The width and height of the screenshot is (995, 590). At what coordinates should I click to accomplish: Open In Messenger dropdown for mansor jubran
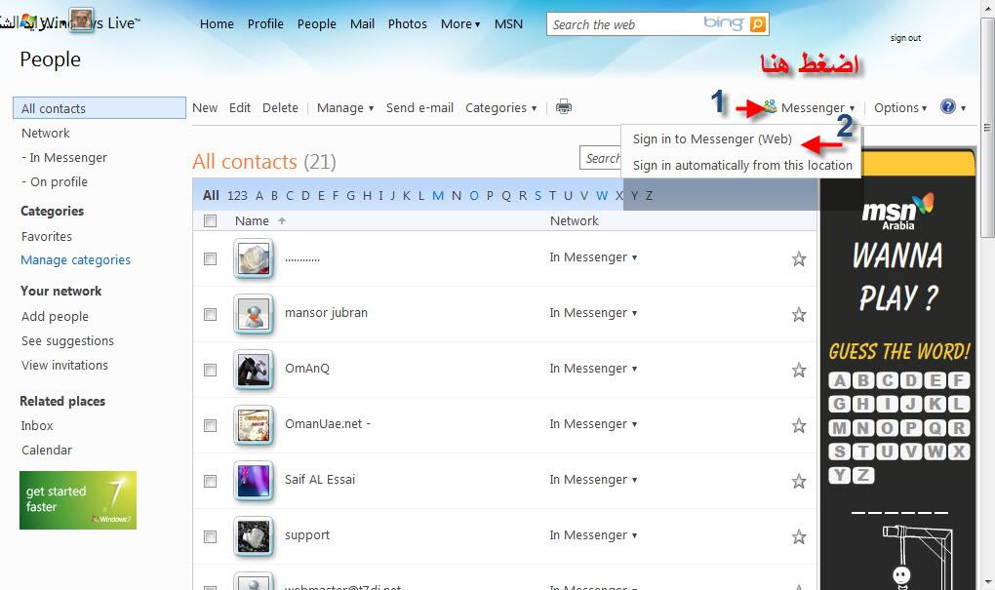593,313
